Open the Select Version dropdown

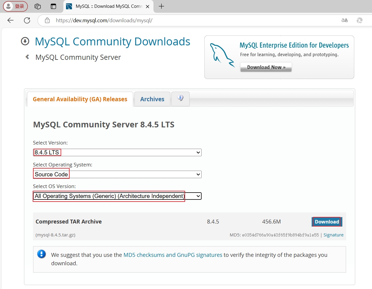[x=117, y=152]
